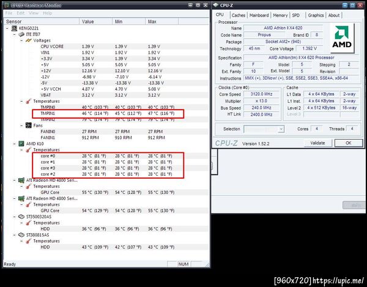Open the File menu
The width and height of the screenshot is (367, 287).
coord(9,13)
